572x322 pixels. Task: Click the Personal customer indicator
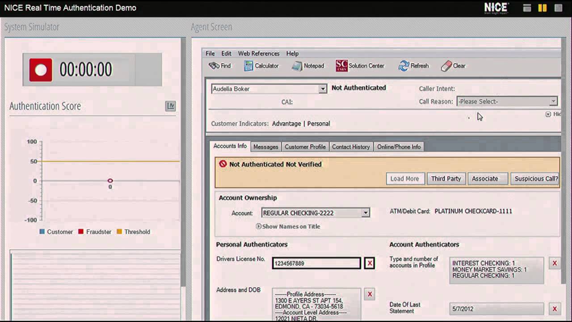319,123
